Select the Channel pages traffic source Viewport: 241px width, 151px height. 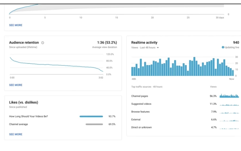click(x=139, y=96)
